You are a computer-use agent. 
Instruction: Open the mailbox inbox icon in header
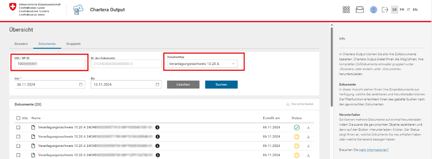click(360, 10)
